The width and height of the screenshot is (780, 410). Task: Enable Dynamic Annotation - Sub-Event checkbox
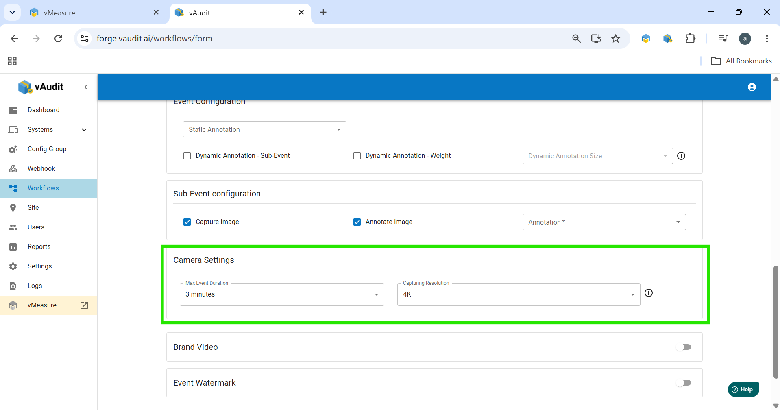187,156
